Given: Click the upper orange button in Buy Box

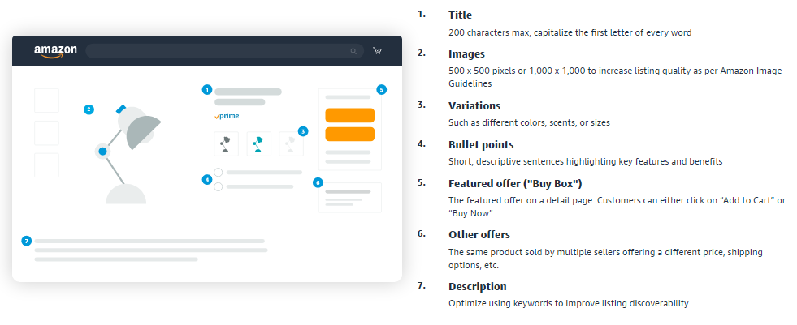Looking at the screenshot, I should click(x=349, y=116).
